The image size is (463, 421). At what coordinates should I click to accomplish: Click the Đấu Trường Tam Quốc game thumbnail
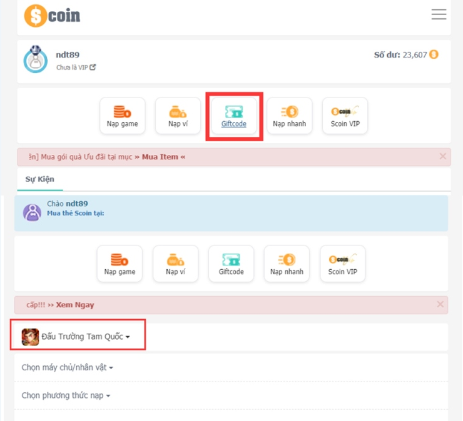30,337
